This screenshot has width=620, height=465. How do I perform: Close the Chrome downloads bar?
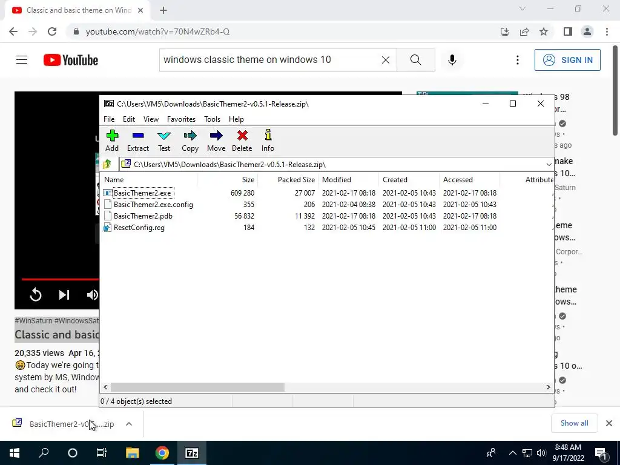tap(609, 423)
